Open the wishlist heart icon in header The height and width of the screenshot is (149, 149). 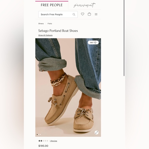pyautogui.click(x=82, y=14)
